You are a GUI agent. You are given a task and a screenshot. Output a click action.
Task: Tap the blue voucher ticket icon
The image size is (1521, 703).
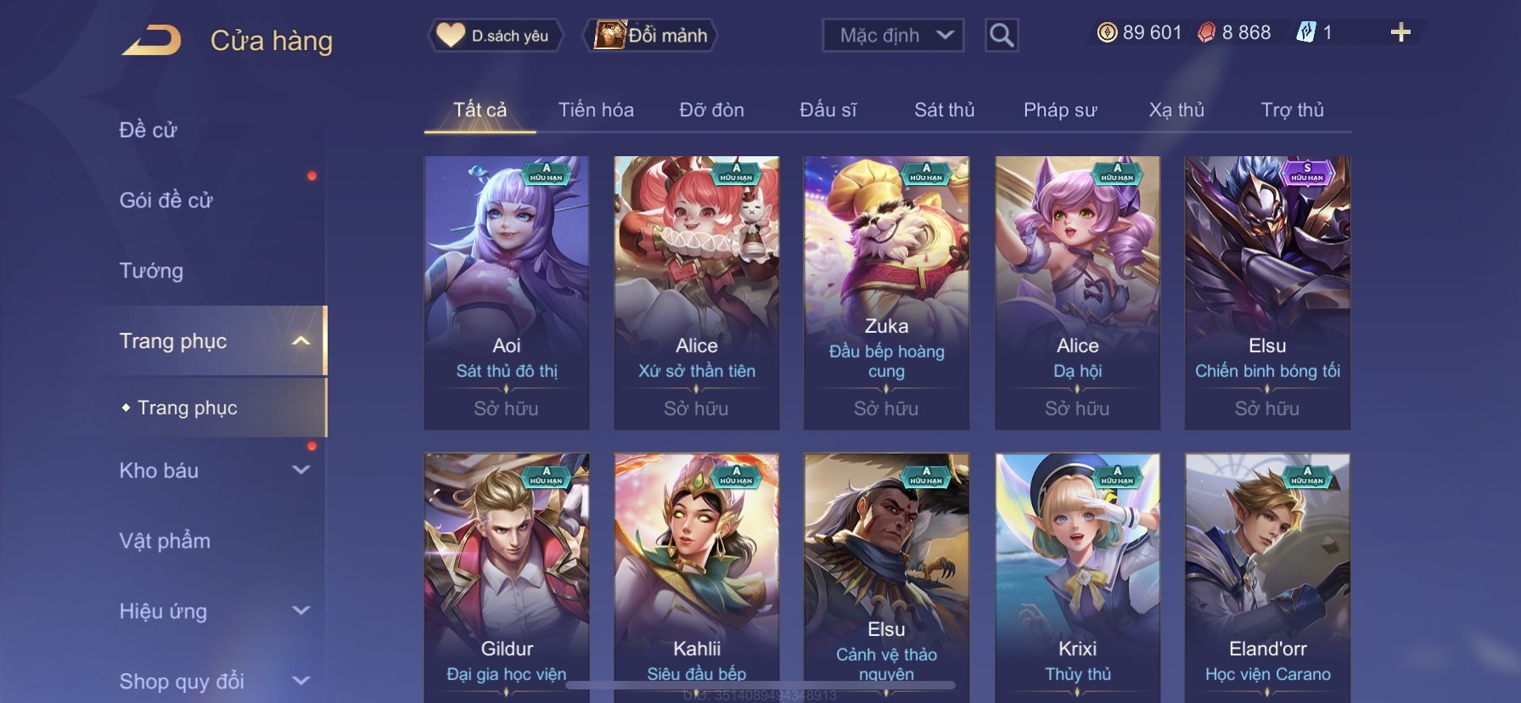coord(1305,33)
